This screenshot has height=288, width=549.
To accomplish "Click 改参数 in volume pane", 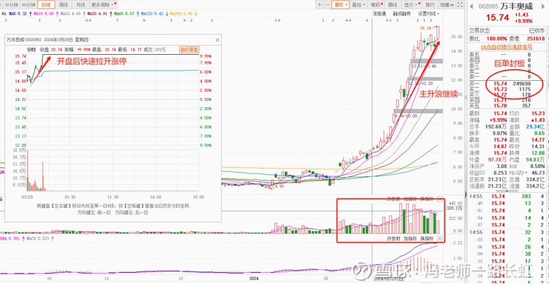I will 393,199.
